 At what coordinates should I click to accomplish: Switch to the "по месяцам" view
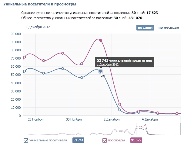click(168, 28)
